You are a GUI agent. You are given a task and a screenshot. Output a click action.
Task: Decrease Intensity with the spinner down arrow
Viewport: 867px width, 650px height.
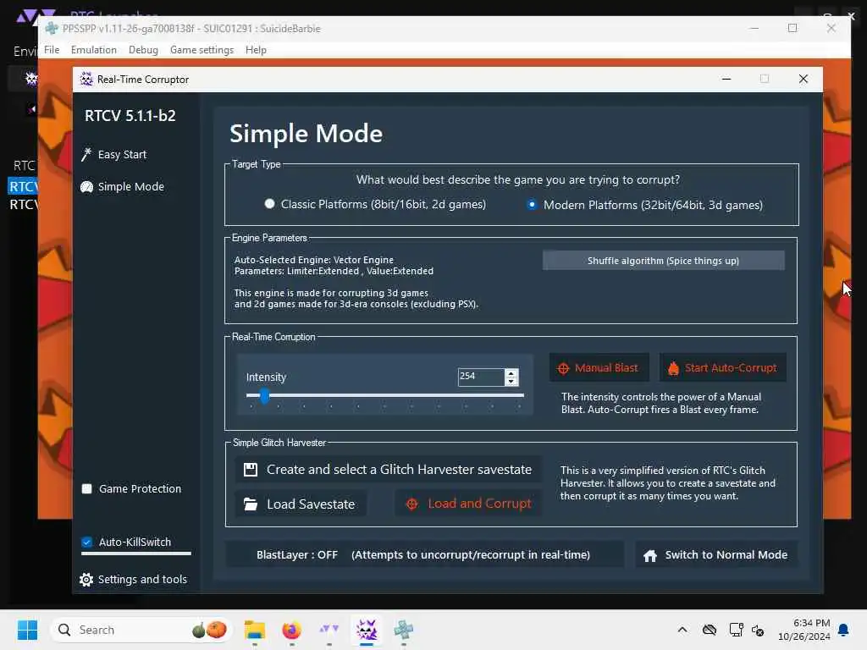click(x=511, y=382)
